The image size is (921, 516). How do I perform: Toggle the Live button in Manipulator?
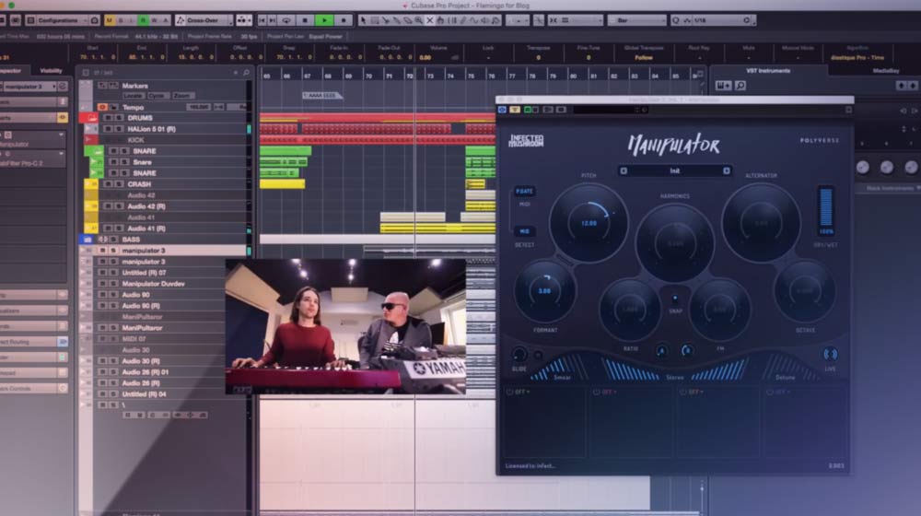pos(830,354)
